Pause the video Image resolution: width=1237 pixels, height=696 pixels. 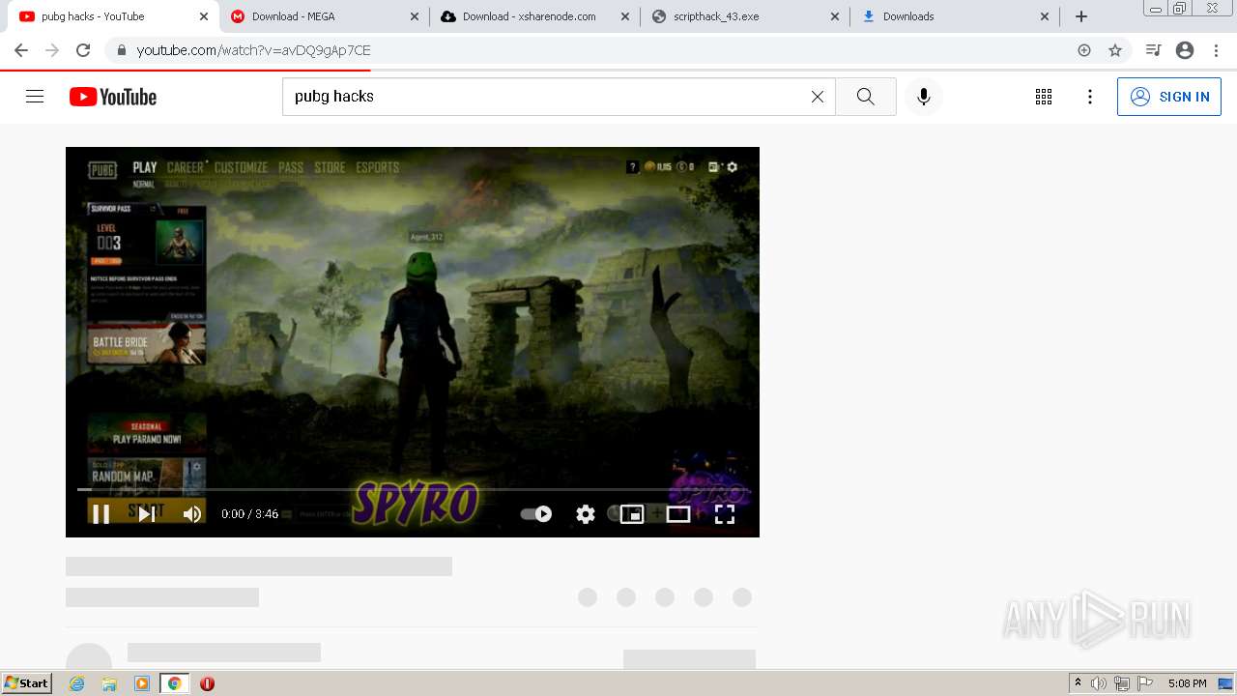(101, 514)
